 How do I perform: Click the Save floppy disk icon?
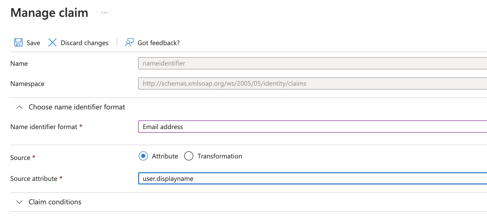click(18, 42)
